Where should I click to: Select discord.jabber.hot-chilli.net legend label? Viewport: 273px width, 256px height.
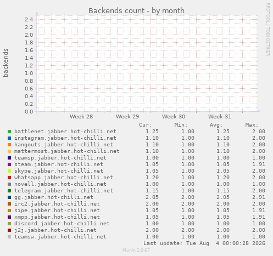pos(62,224)
